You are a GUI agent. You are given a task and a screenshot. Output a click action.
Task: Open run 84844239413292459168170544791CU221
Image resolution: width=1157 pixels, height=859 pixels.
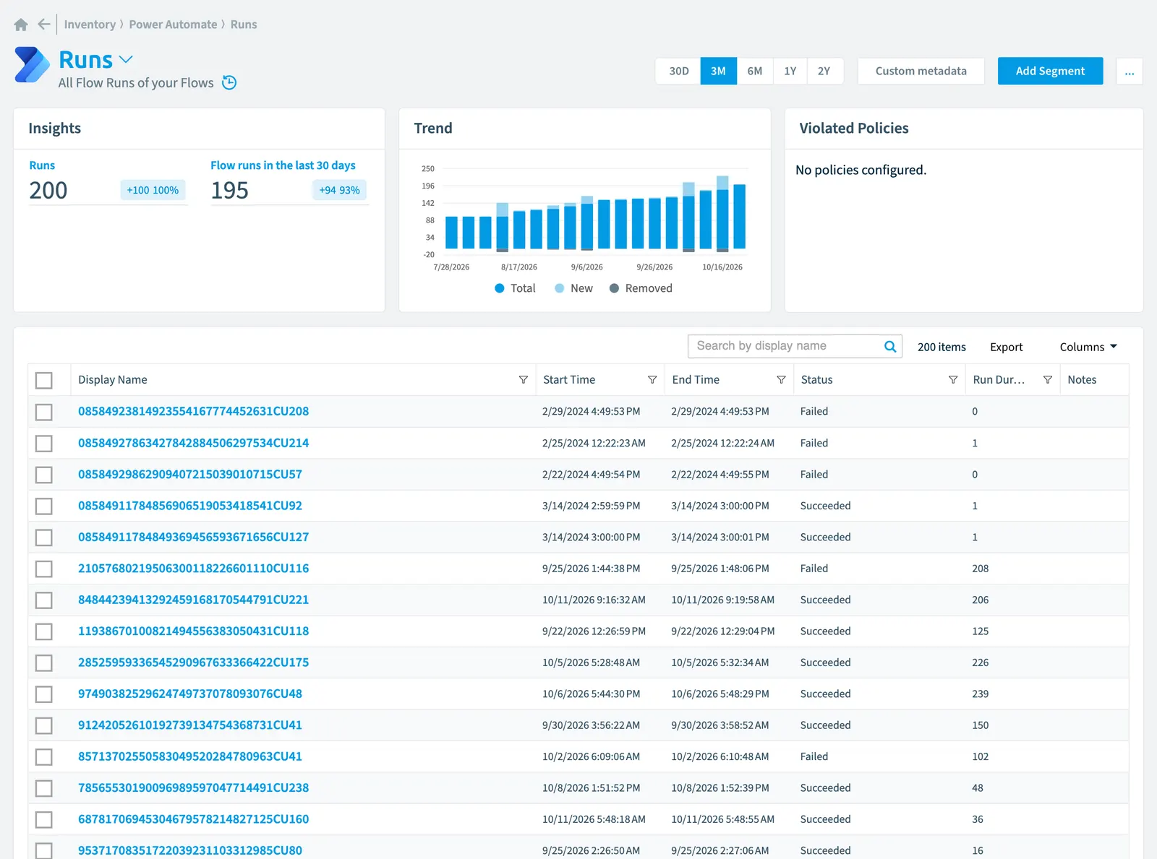pos(193,600)
